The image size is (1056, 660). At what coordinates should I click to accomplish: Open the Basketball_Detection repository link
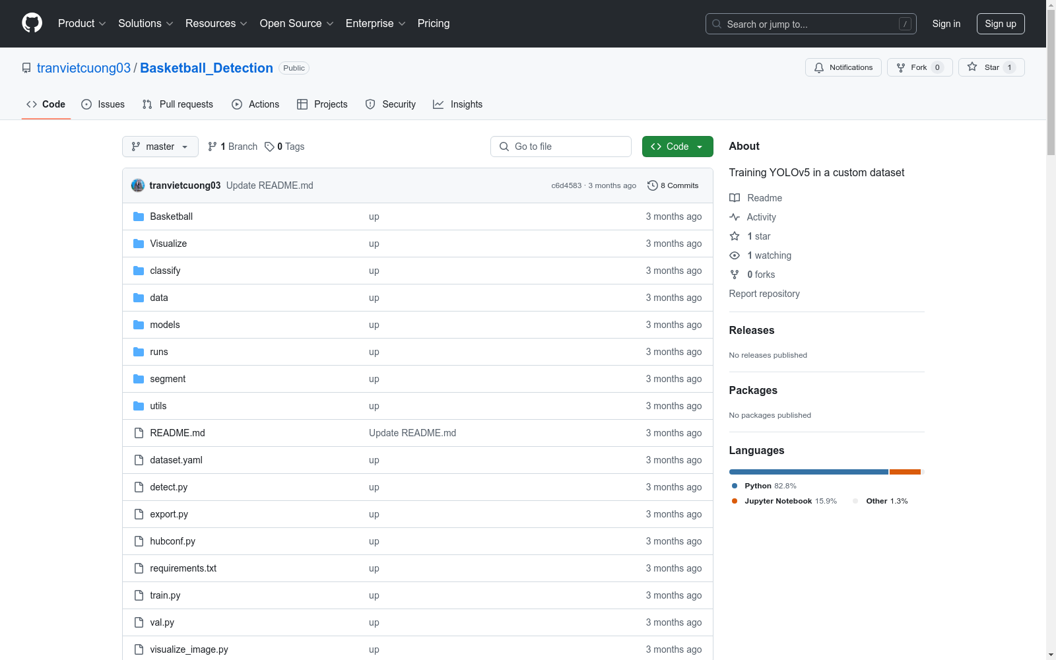[207, 68]
